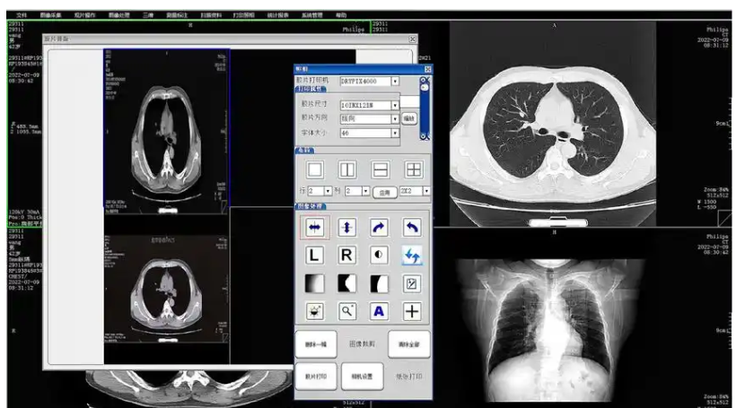Open the film orientation dropdown

coord(395,119)
